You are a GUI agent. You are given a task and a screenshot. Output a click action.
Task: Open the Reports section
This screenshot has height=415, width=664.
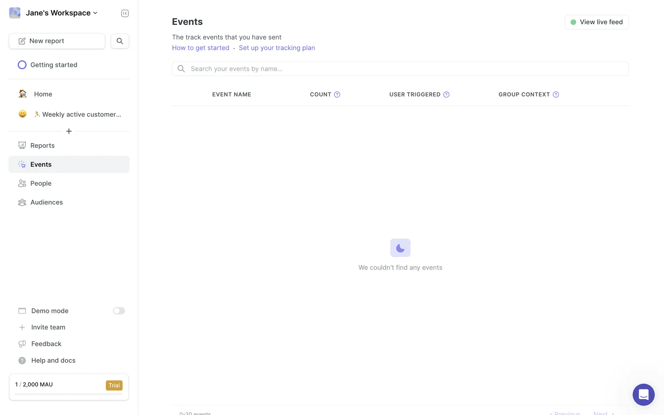click(x=42, y=146)
